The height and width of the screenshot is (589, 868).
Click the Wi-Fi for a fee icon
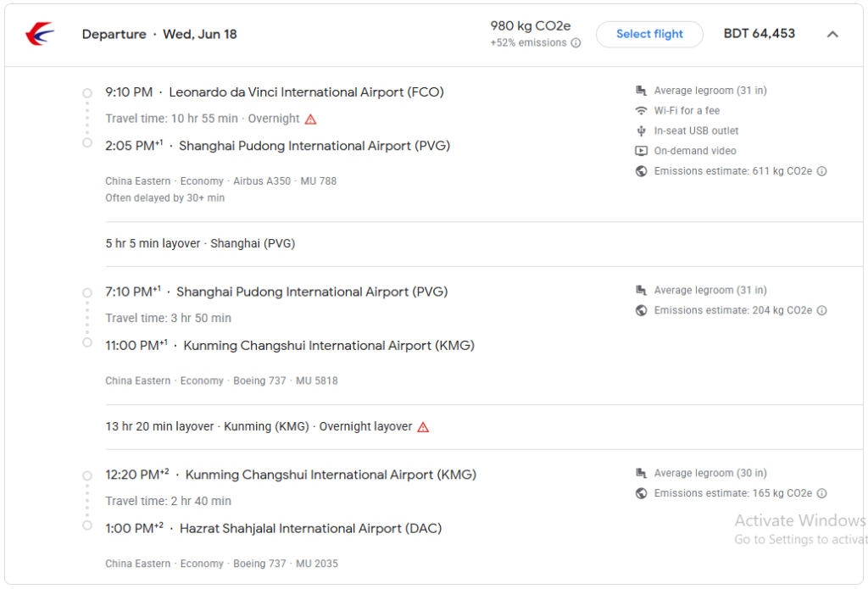[x=641, y=111]
